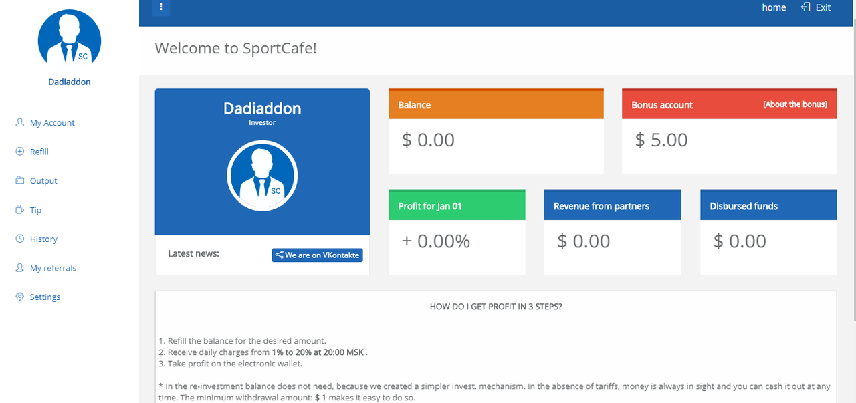Click the green Profit for Jan 01 header
The image size is (856, 403).
click(457, 205)
